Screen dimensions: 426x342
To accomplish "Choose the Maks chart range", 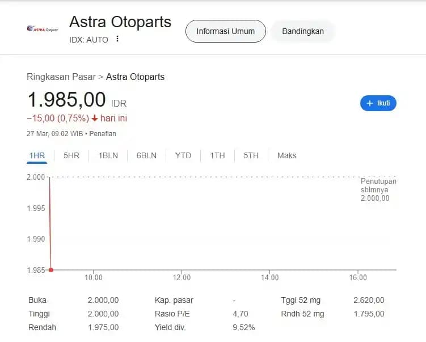I will (x=286, y=155).
